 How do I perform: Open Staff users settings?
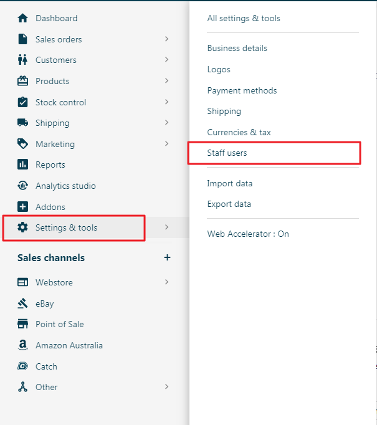(227, 153)
